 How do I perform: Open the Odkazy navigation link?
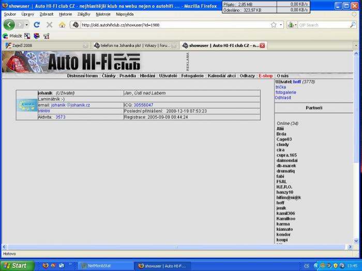tap(247, 76)
